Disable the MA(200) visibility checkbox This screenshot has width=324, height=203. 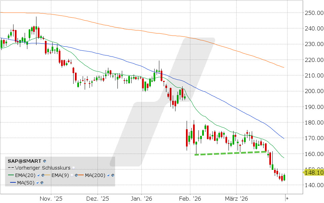[x=108, y=175]
